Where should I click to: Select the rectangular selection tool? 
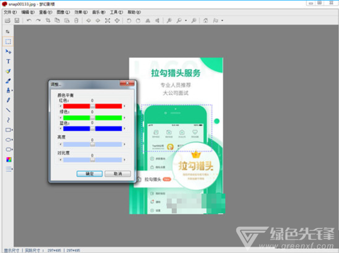pyautogui.click(x=8, y=42)
